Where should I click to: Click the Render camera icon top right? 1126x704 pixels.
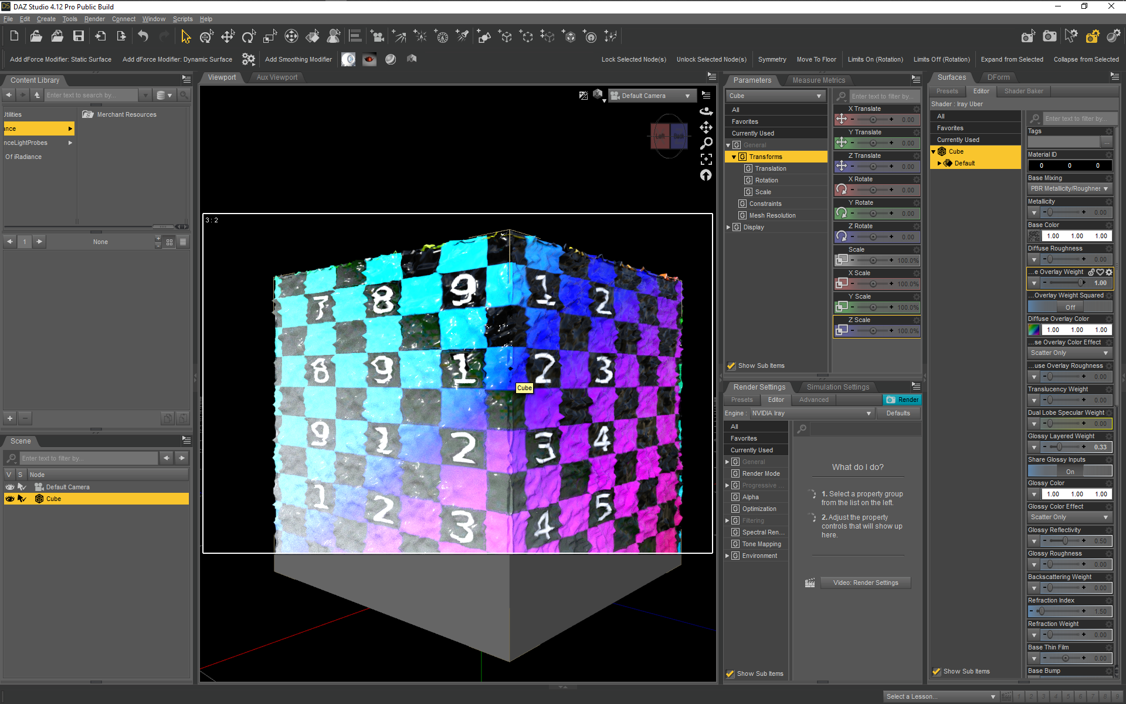tap(1049, 37)
